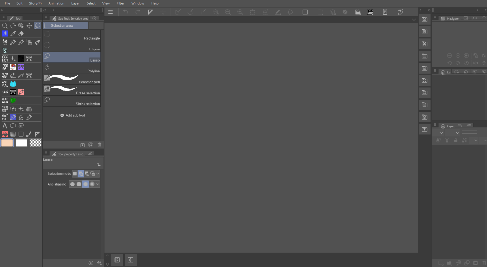Select the Eraser tool
Image resolution: width=487 pixels, height=267 pixels.
point(21,33)
